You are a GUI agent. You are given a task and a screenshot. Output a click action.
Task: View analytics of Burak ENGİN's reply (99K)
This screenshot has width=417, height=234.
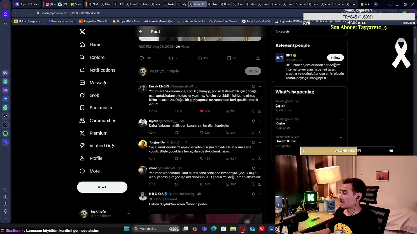(230, 111)
